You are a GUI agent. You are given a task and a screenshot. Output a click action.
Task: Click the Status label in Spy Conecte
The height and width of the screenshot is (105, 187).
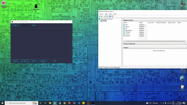click(34, 25)
